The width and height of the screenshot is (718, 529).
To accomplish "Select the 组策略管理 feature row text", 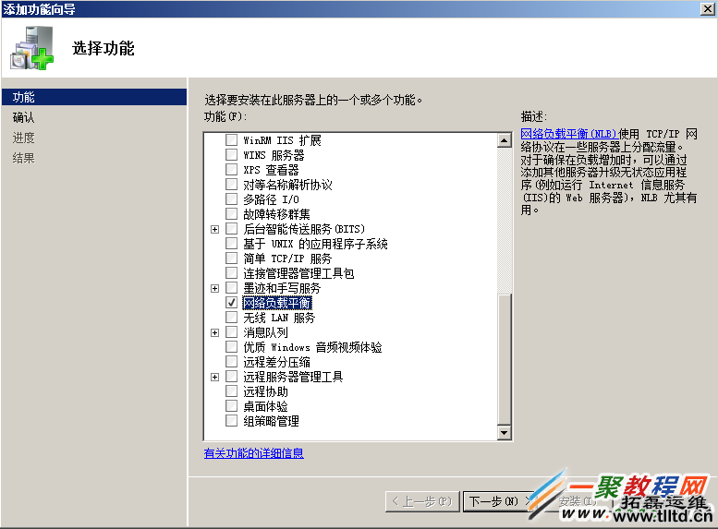I will [x=271, y=421].
